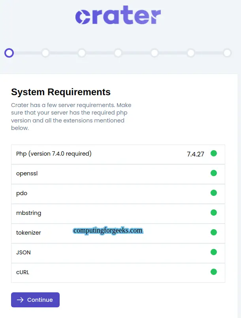Screen dimensions: 241x318
Task: Click the green status dot for JSON
Action: [x=214, y=252]
